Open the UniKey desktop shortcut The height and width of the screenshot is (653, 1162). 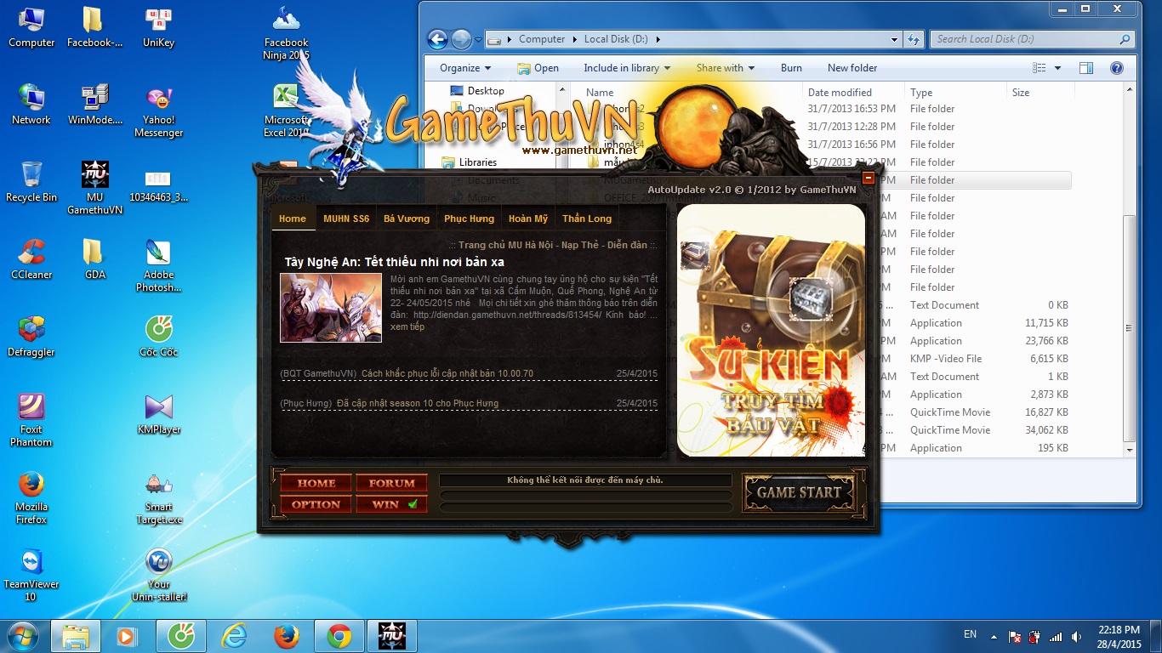point(158,27)
